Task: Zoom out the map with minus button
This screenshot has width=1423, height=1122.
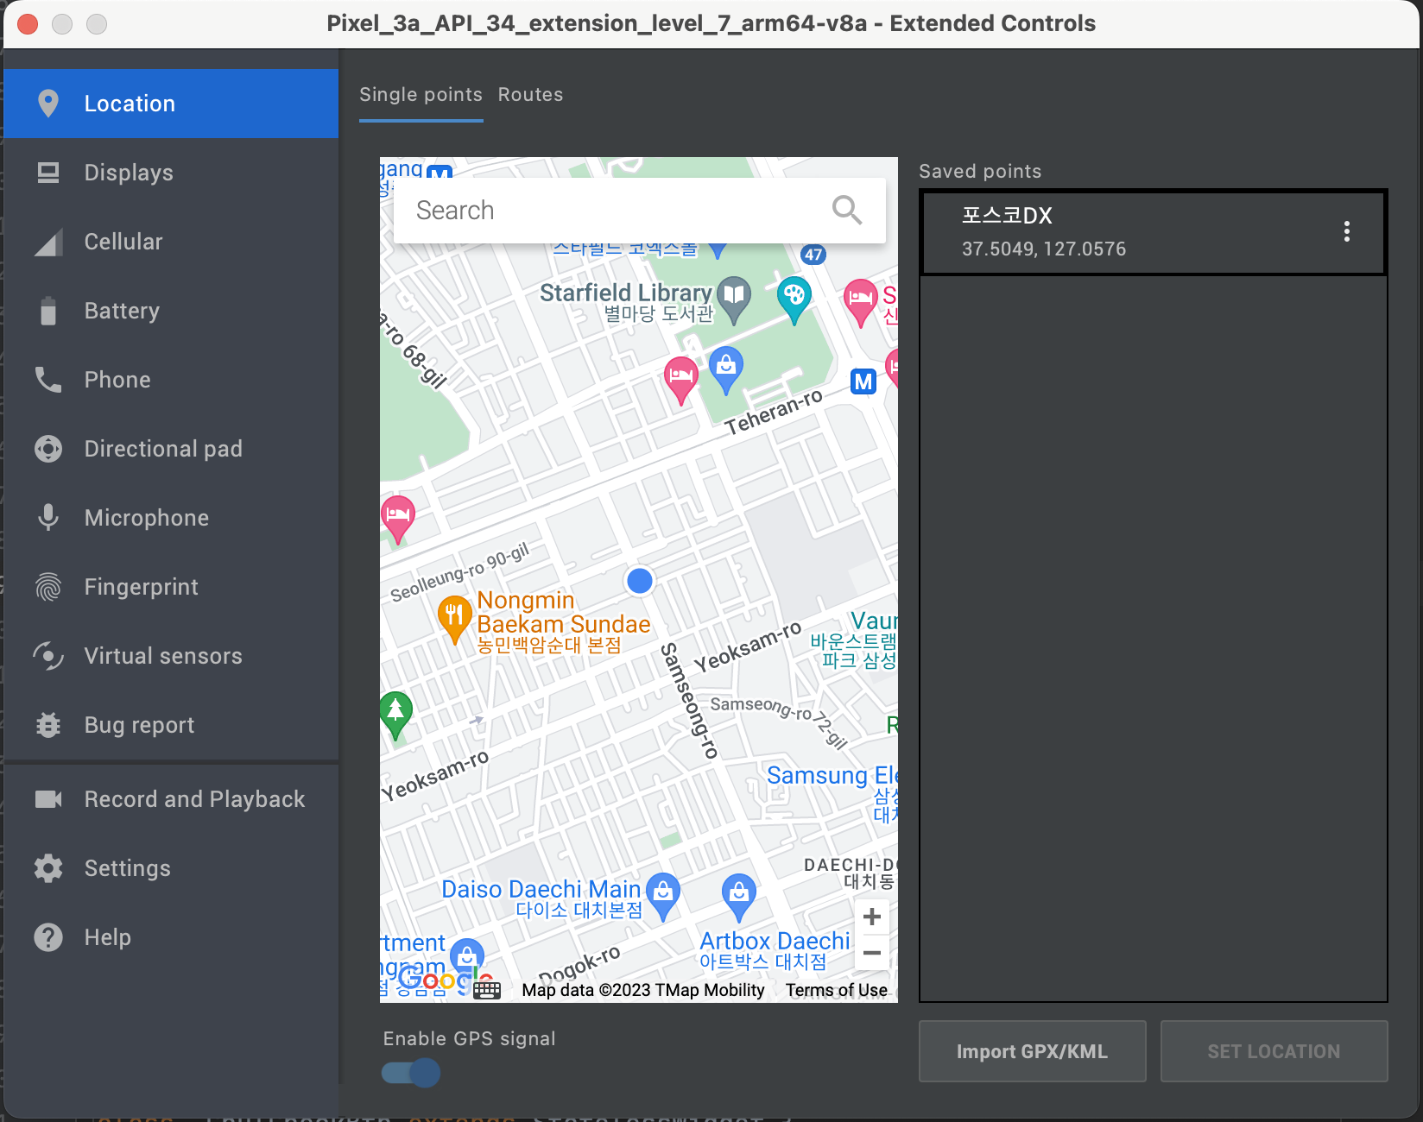Action: click(x=872, y=953)
